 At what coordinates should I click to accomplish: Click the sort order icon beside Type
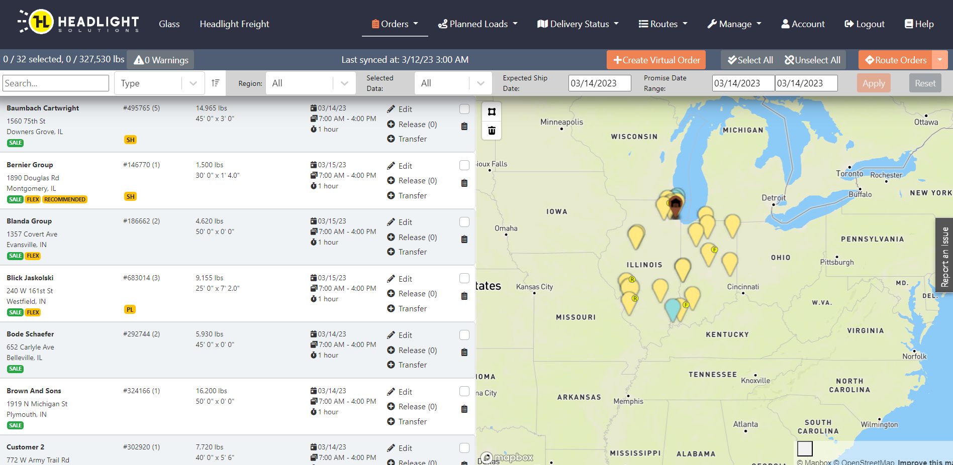click(x=216, y=83)
